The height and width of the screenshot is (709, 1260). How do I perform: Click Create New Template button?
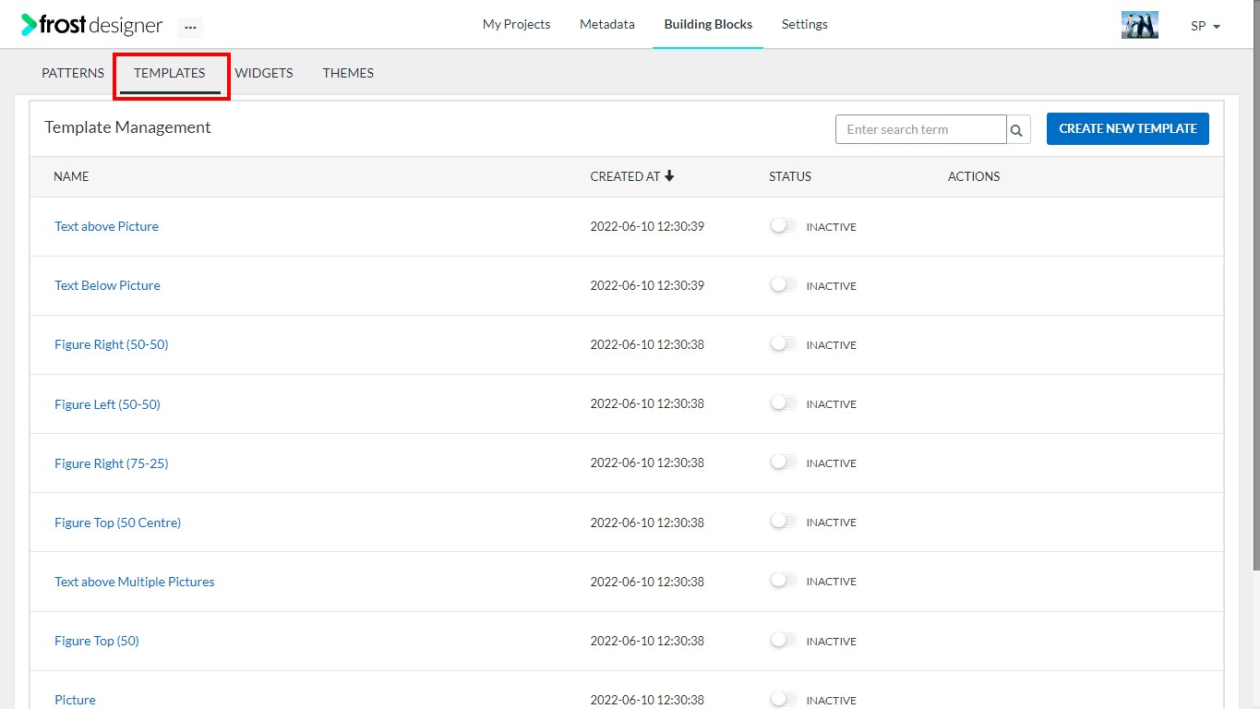click(x=1127, y=128)
